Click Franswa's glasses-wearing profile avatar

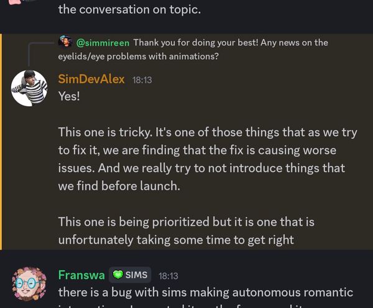[29, 284]
